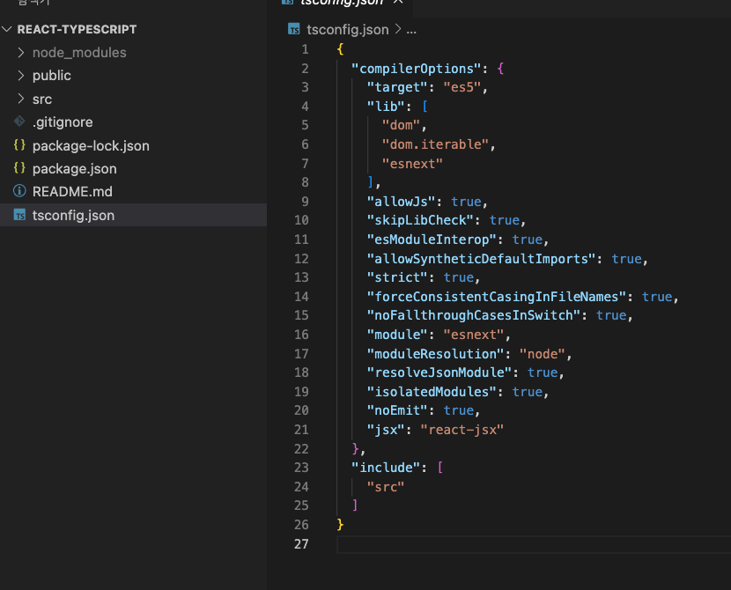Screen dimensions: 731x590
Task: Click the "react-jsx" value on line 21
Action: (x=462, y=430)
